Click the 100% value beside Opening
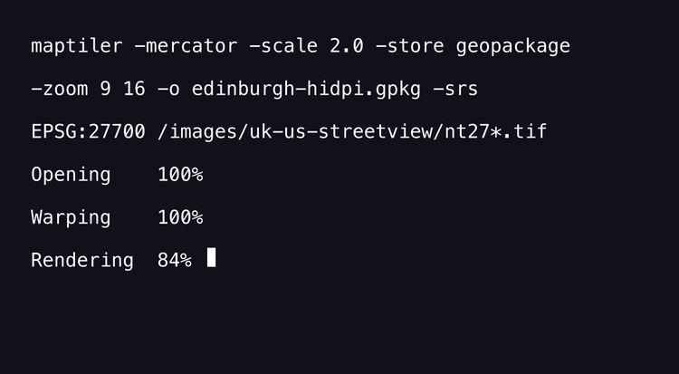 click(x=180, y=175)
